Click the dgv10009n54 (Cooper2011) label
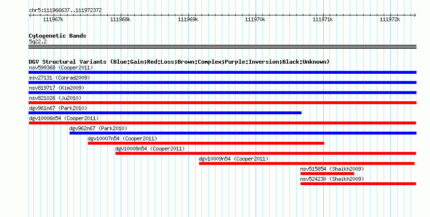 [x=233, y=159]
